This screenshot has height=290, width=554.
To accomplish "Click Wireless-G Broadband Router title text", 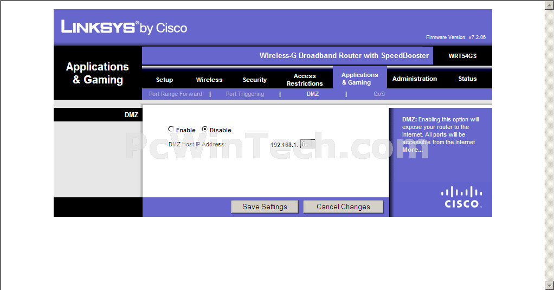I will (x=344, y=55).
